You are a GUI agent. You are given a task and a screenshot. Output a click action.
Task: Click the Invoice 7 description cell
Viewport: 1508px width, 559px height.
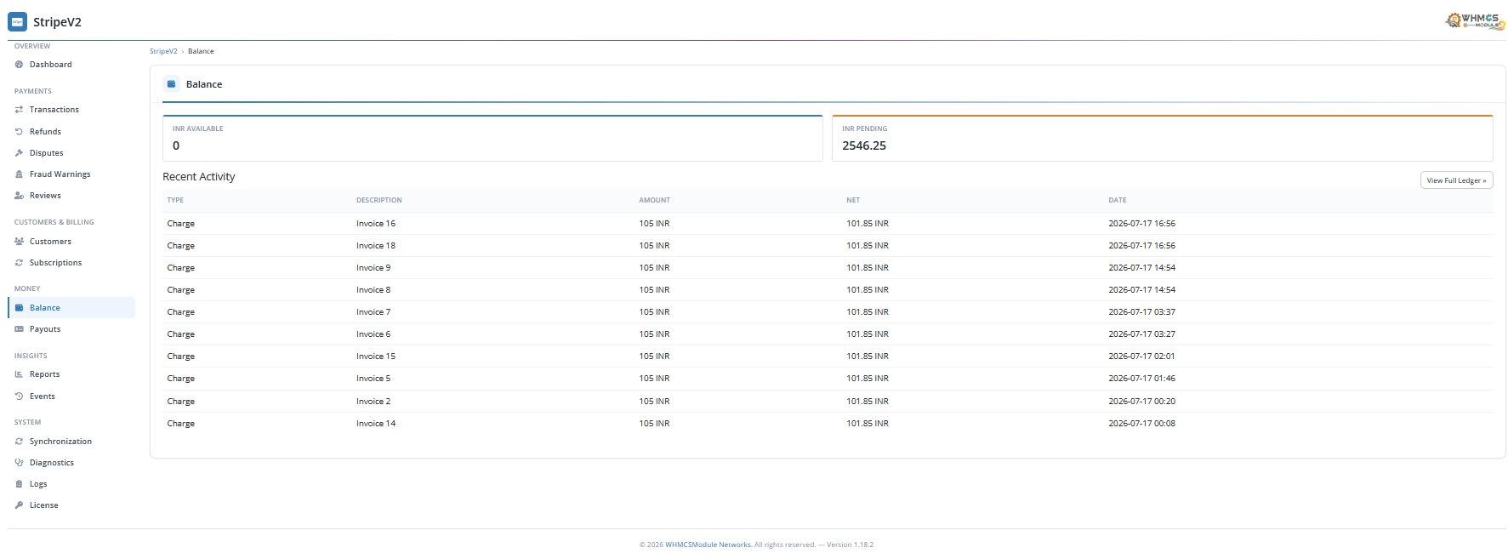373,312
